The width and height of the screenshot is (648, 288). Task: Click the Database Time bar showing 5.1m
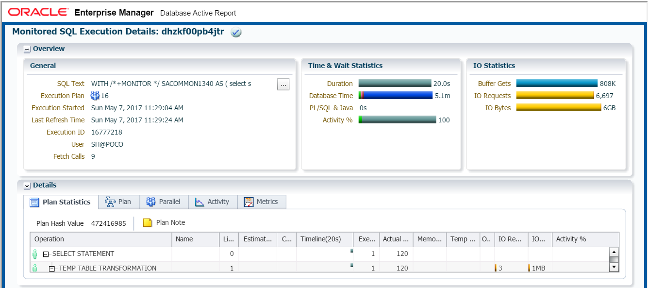click(x=396, y=96)
